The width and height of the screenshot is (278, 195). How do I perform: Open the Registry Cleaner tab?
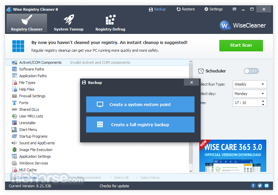pos(27,23)
